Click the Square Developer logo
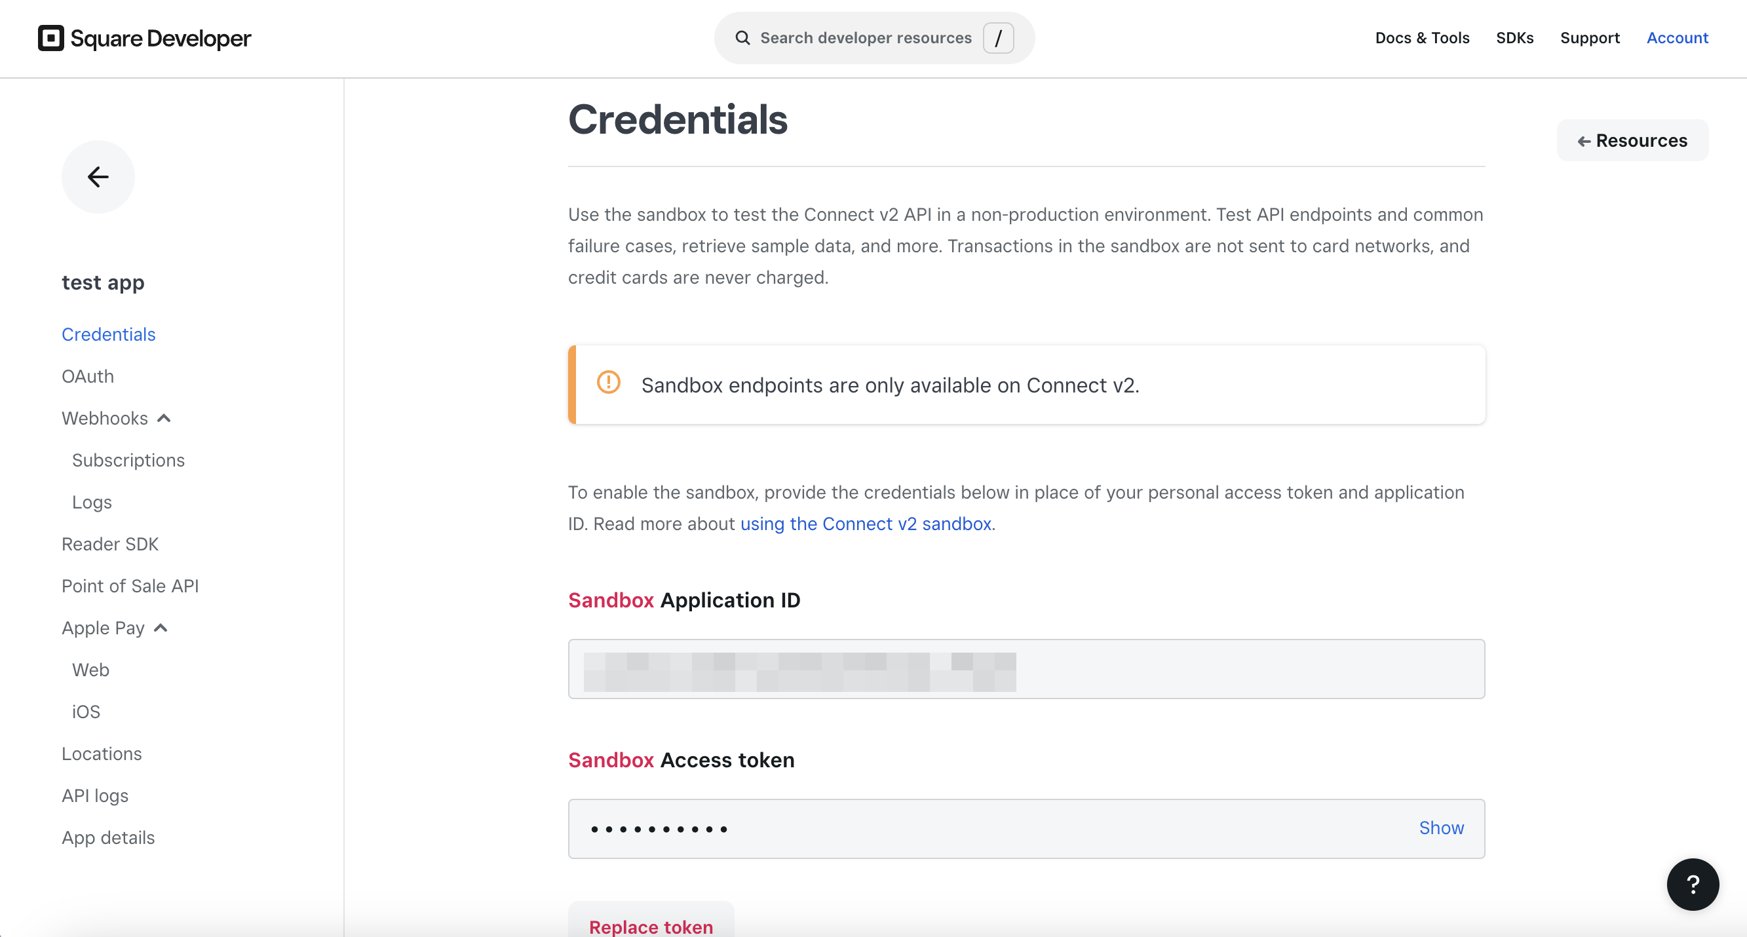The image size is (1747, 937). [x=144, y=38]
